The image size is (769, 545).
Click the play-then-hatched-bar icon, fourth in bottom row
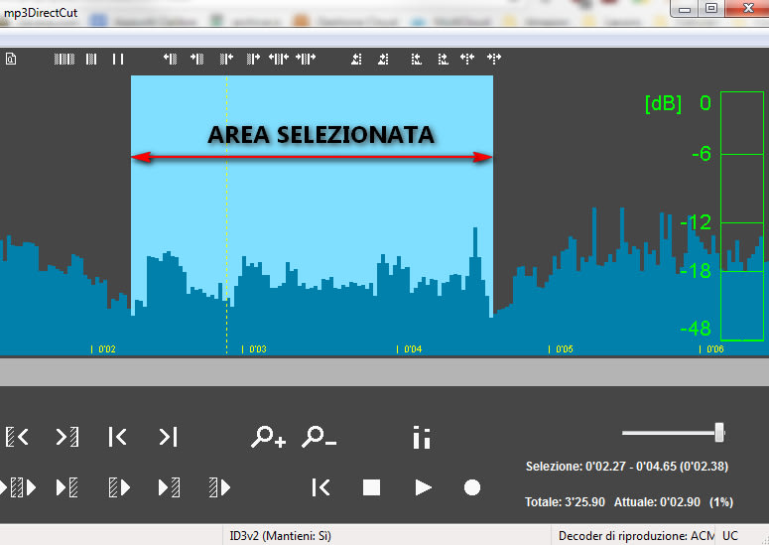click(170, 487)
